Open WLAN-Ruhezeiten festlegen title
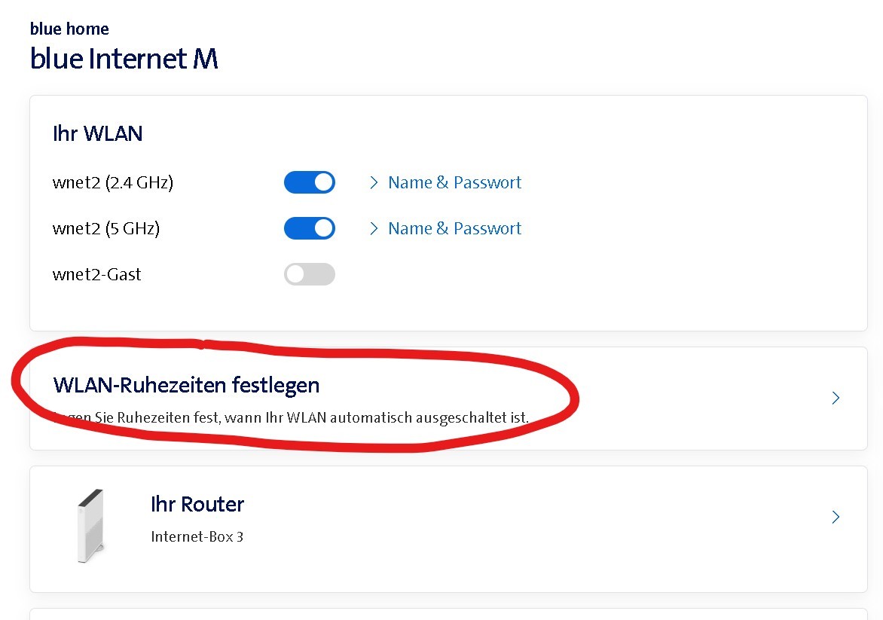The height and width of the screenshot is (620, 883). [186, 385]
